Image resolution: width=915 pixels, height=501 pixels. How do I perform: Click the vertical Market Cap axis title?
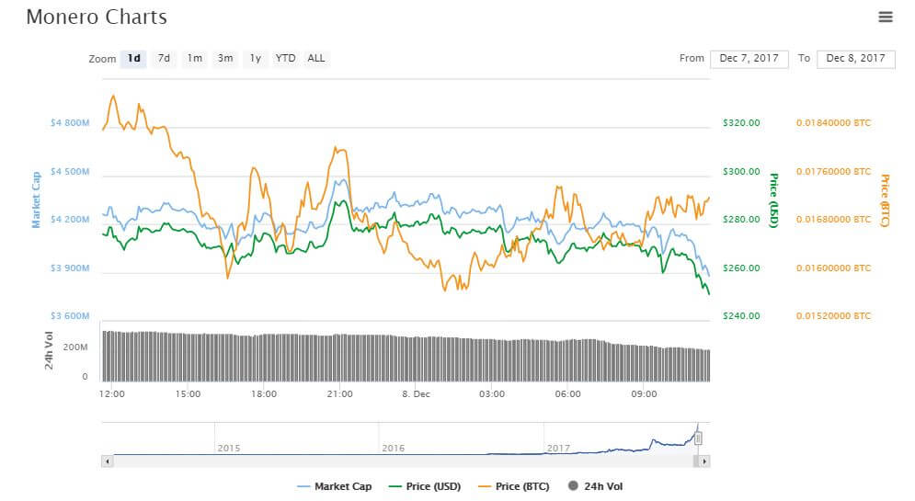[36, 199]
